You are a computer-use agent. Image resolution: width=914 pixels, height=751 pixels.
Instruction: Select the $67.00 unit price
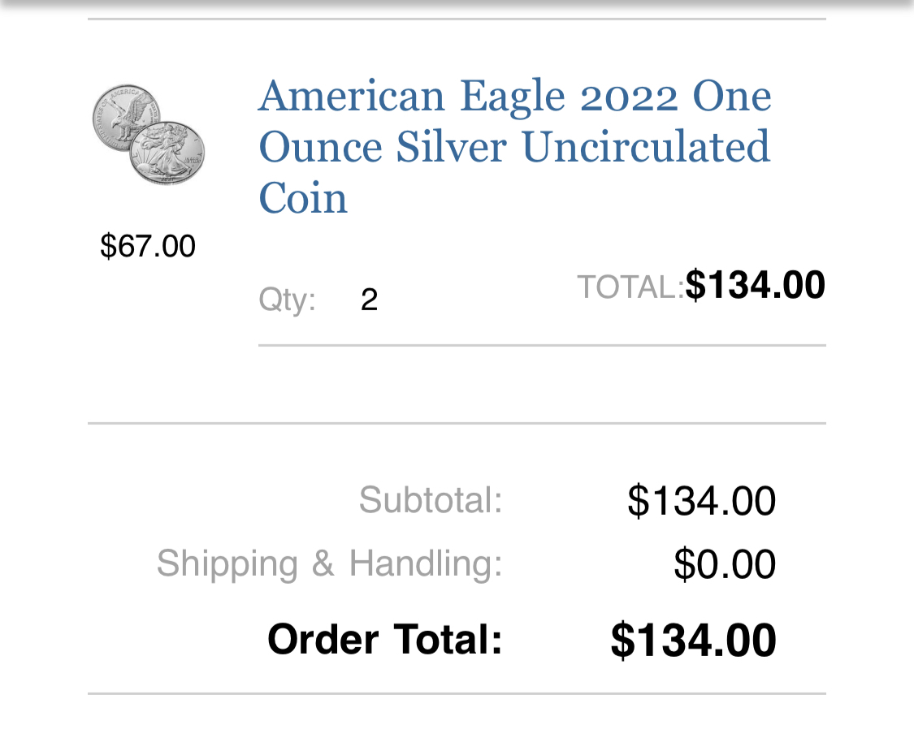coord(148,245)
